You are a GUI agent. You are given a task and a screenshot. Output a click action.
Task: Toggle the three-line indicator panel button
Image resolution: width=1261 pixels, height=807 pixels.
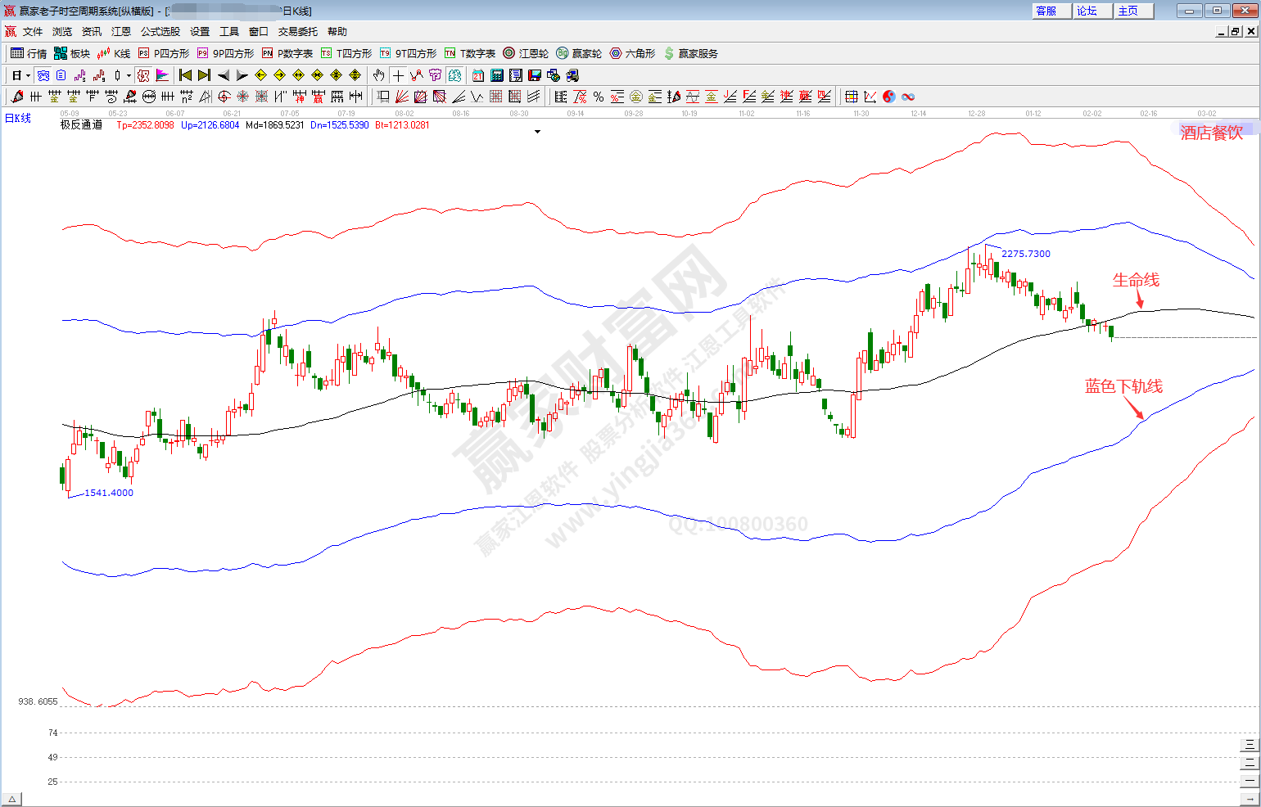click(1249, 745)
